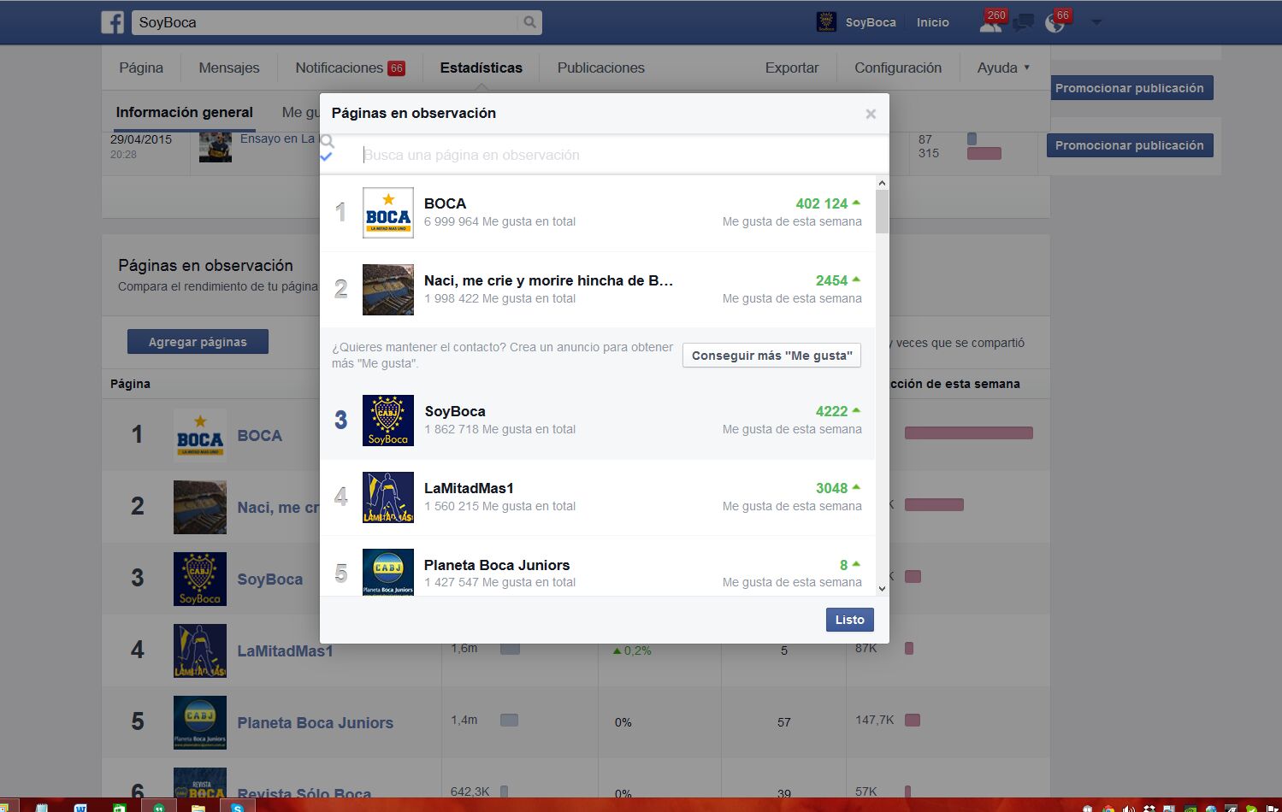Open the BOCA page name in dialog
This screenshot has height=812, width=1282.
click(x=445, y=203)
